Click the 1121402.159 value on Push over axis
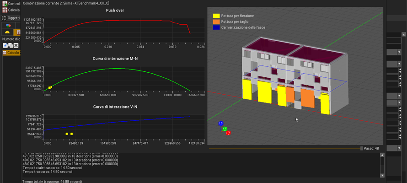407x183 pixels. (x=33, y=20)
